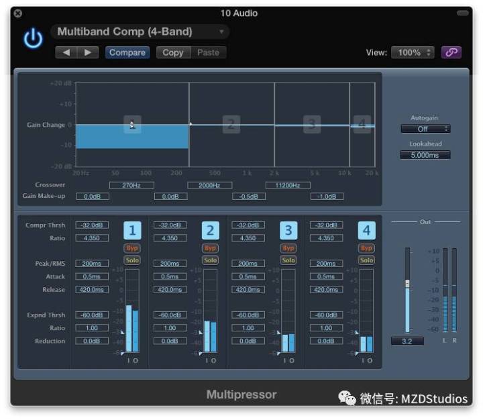Viewport: 483px width, 420px height.
Task: Click the purple link button
Action: pos(451,52)
